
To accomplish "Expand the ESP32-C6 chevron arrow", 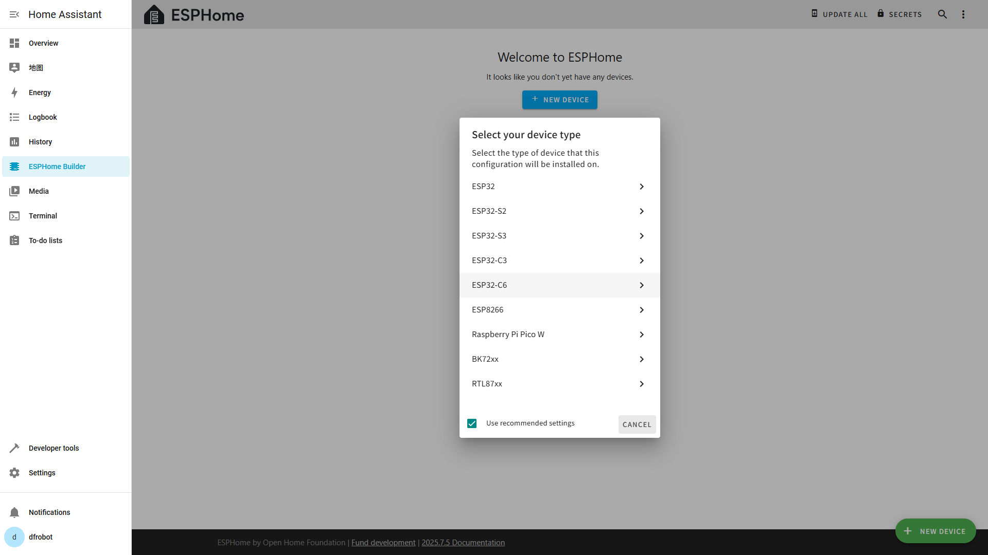I will (641, 285).
